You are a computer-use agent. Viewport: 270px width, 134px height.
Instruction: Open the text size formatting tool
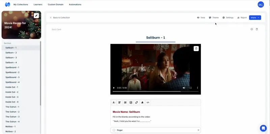tap(114, 102)
